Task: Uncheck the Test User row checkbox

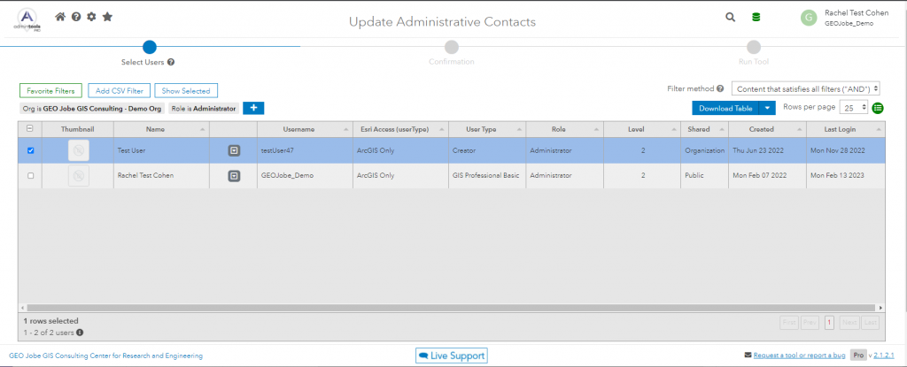Action: tap(31, 151)
